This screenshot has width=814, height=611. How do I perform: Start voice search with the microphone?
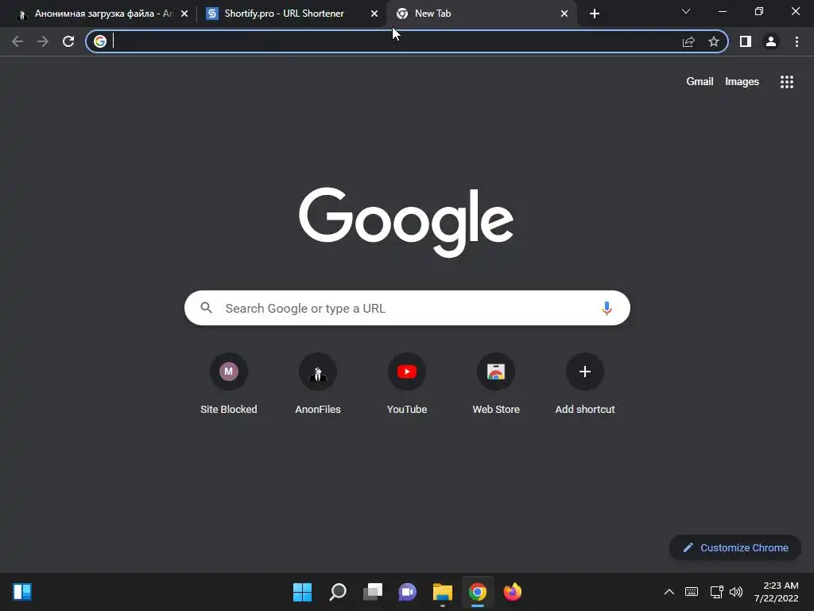[607, 308]
